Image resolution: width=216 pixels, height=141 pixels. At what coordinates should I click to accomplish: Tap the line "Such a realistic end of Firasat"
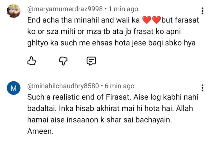(x=112, y=97)
